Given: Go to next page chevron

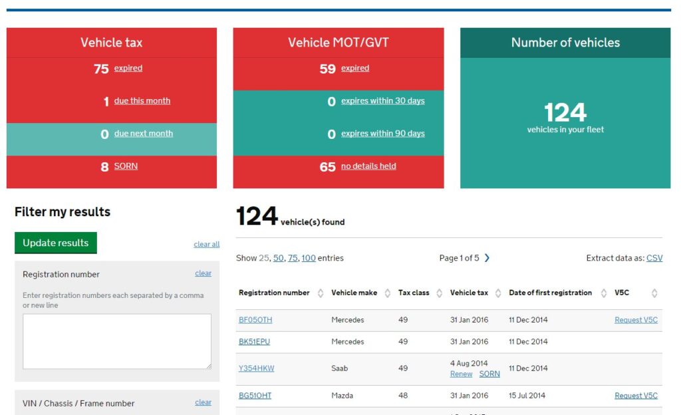Looking at the screenshot, I should click(487, 258).
